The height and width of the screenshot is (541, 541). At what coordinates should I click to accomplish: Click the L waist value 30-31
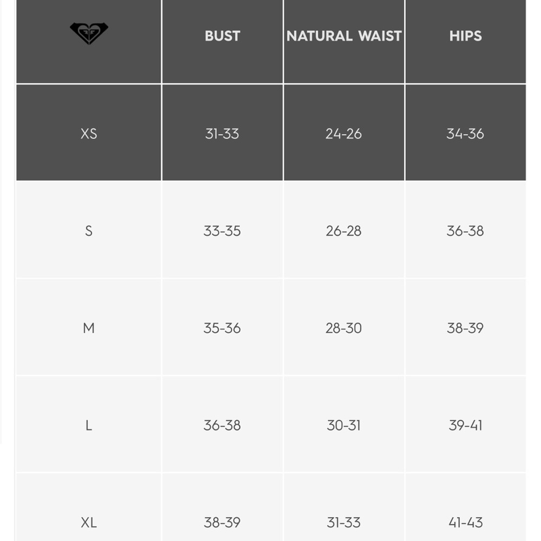[344, 425]
